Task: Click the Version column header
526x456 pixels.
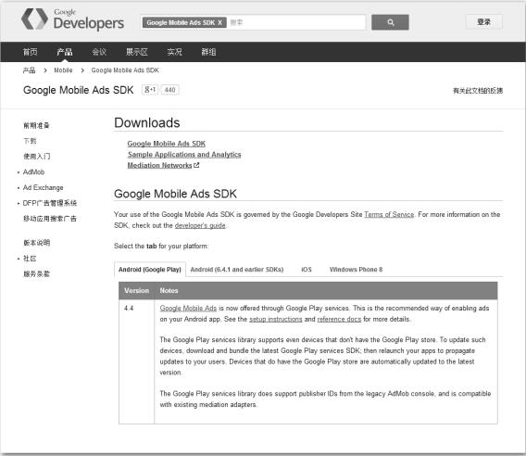Action: [x=136, y=290]
